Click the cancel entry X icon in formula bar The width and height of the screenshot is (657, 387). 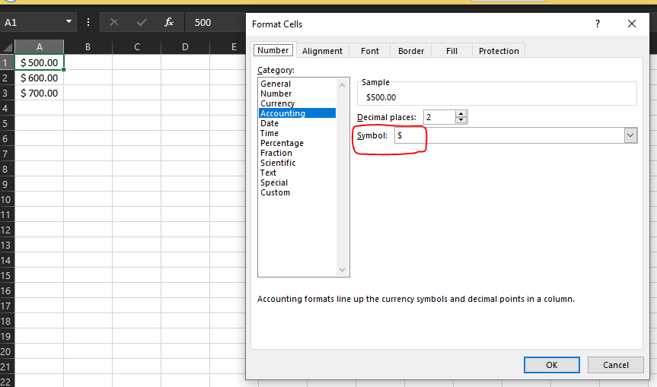point(114,22)
